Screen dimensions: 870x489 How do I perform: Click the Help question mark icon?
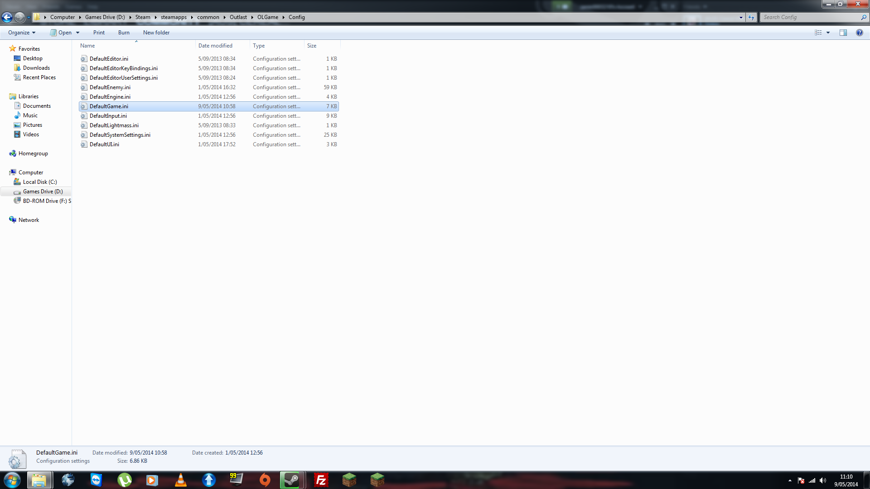pyautogui.click(x=859, y=33)
